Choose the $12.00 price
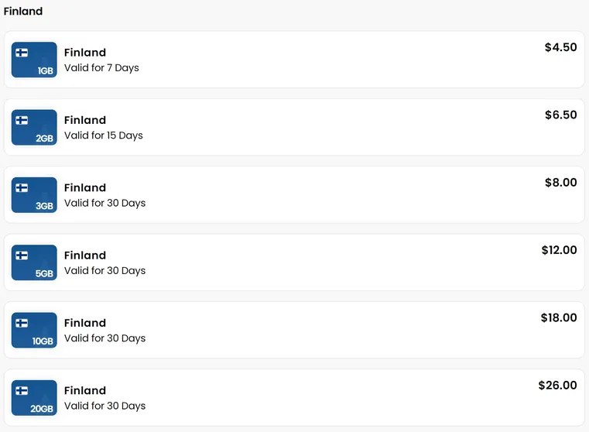 559,250
